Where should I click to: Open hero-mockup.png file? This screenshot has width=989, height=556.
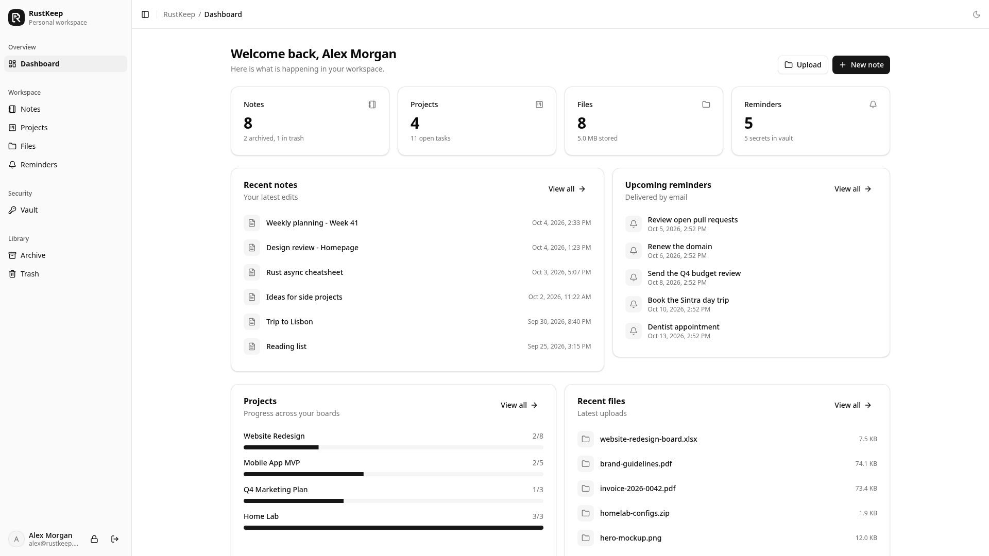pos(727,538)
